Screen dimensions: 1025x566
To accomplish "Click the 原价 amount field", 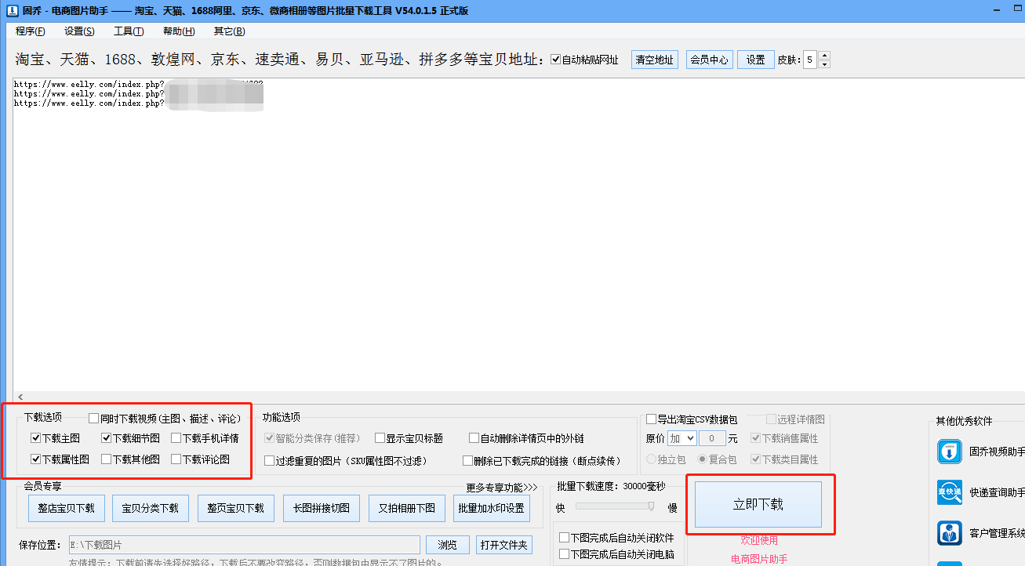I will (712, 439).
